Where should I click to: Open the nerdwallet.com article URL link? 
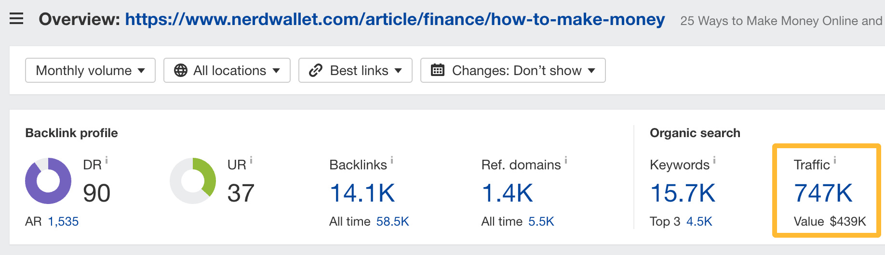point(395,19)
